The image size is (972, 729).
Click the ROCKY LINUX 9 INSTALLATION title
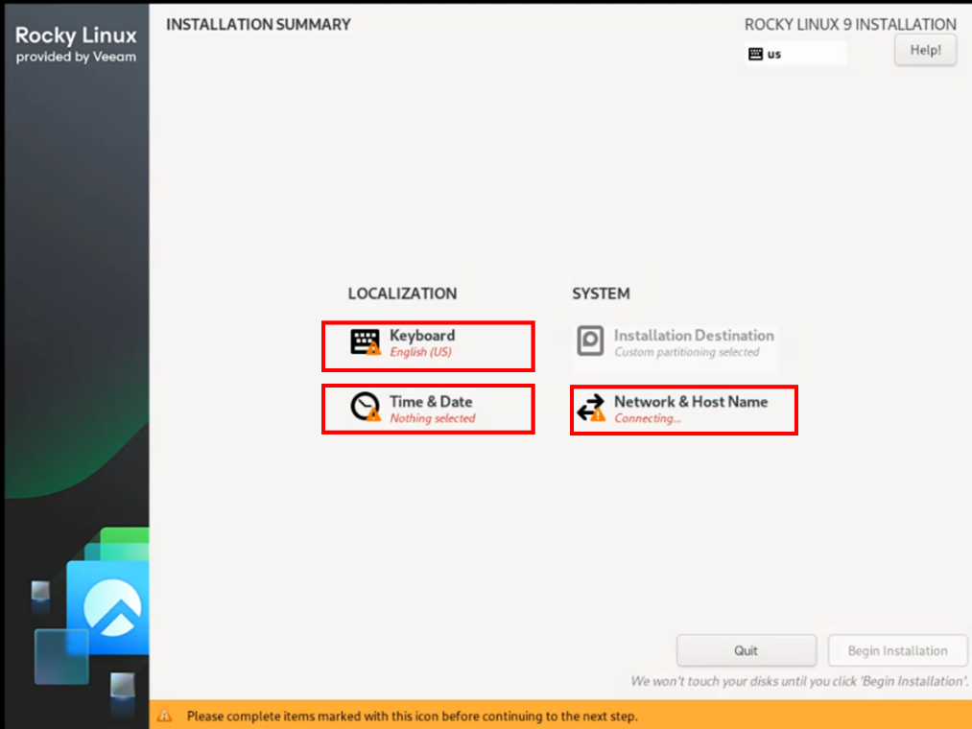(850, 24)
